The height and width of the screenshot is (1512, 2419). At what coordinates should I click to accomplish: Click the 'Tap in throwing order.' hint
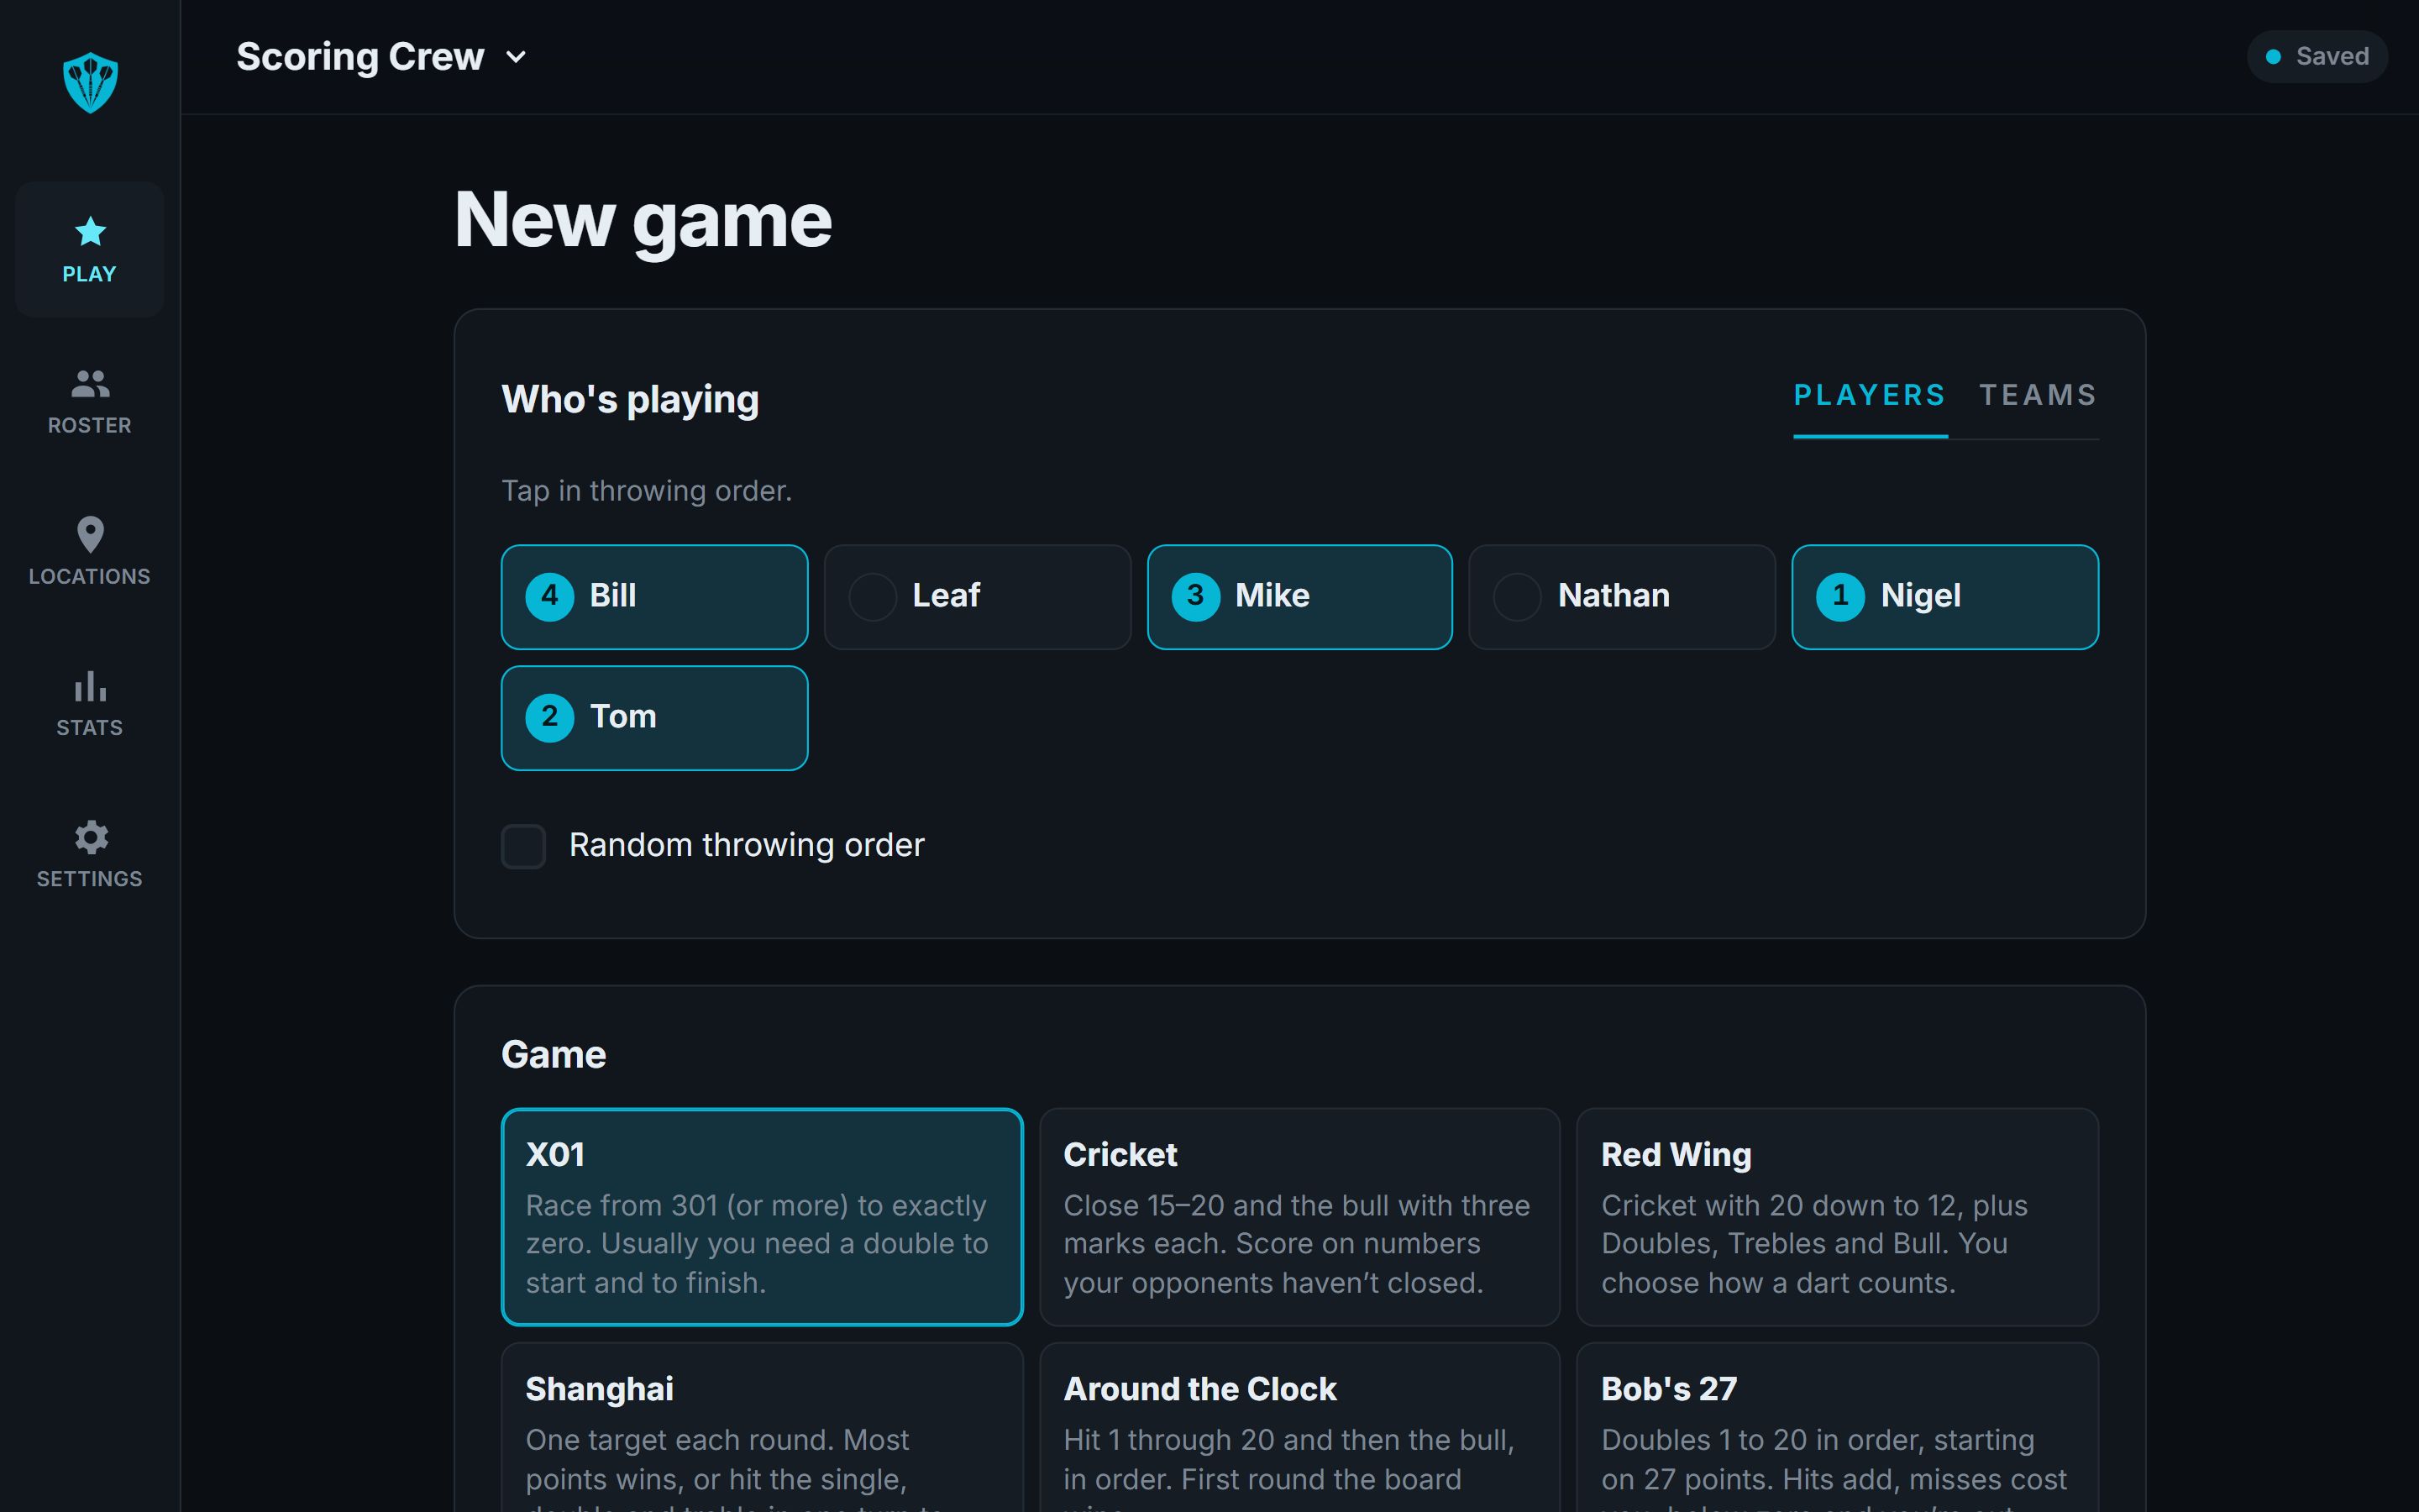[x=646, y=491]
